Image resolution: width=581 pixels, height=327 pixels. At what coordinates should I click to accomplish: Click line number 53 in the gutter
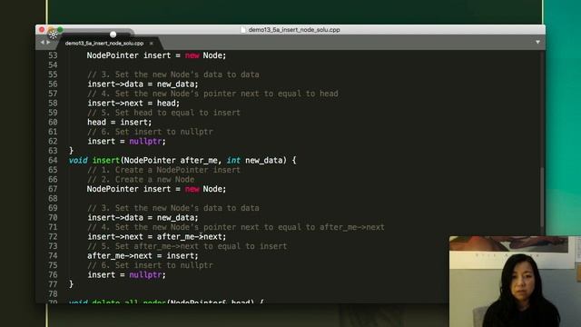tap(53, 55)
